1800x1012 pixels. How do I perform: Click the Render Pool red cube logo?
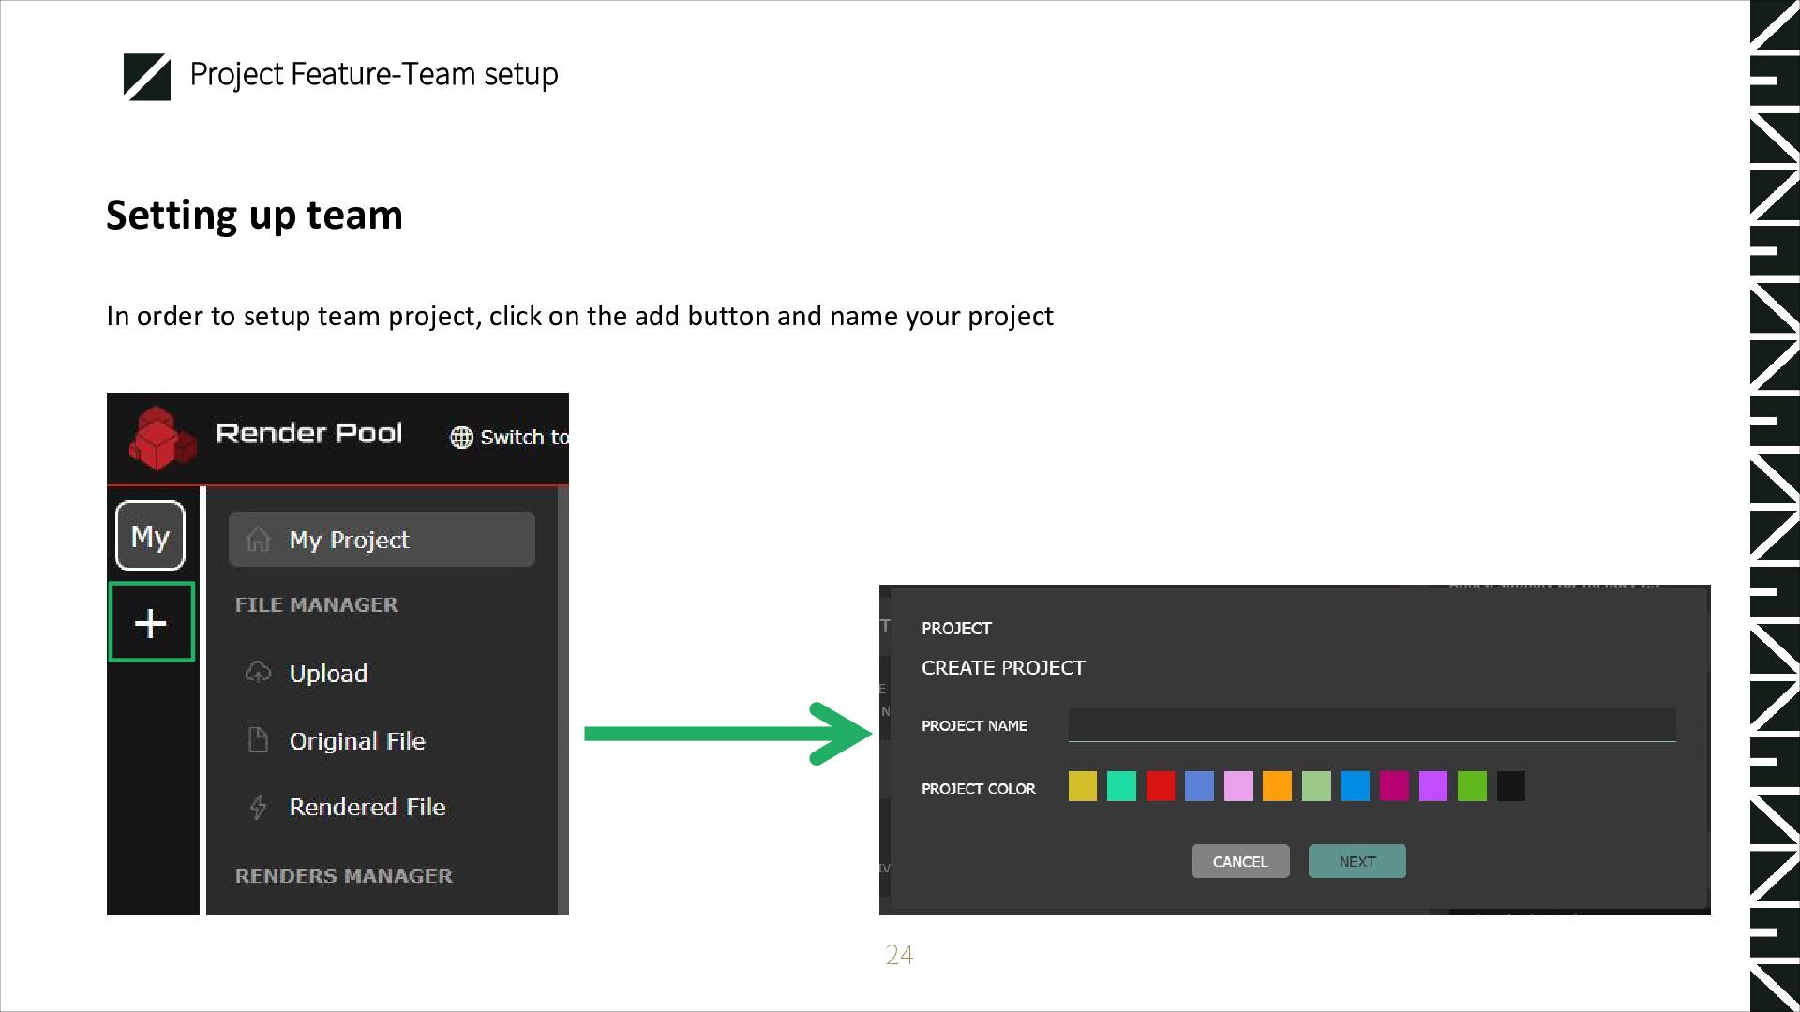point(161,438)
